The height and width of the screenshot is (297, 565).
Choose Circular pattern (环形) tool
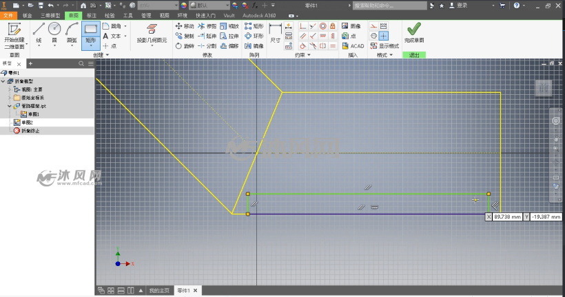point(254,36)
